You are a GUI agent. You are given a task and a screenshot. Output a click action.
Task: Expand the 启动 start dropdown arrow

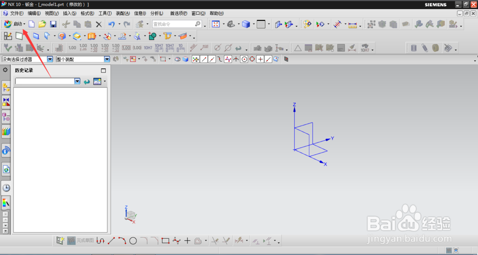pyautogui.click(x=24, y=24)
